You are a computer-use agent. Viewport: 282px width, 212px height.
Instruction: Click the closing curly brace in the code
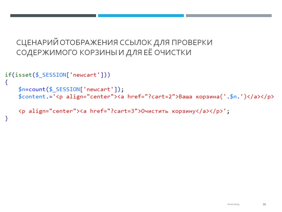pyautogui.click(x=6, y=118)
